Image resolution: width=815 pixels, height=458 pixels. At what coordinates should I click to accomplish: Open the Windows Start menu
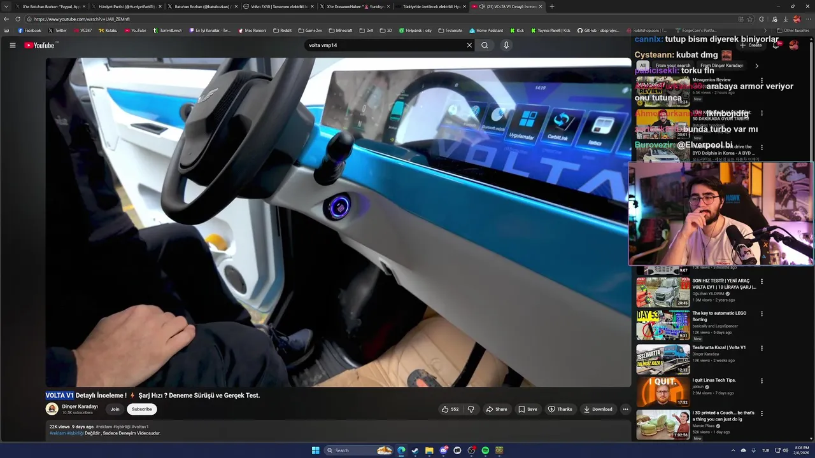click(x=315, y=450)
